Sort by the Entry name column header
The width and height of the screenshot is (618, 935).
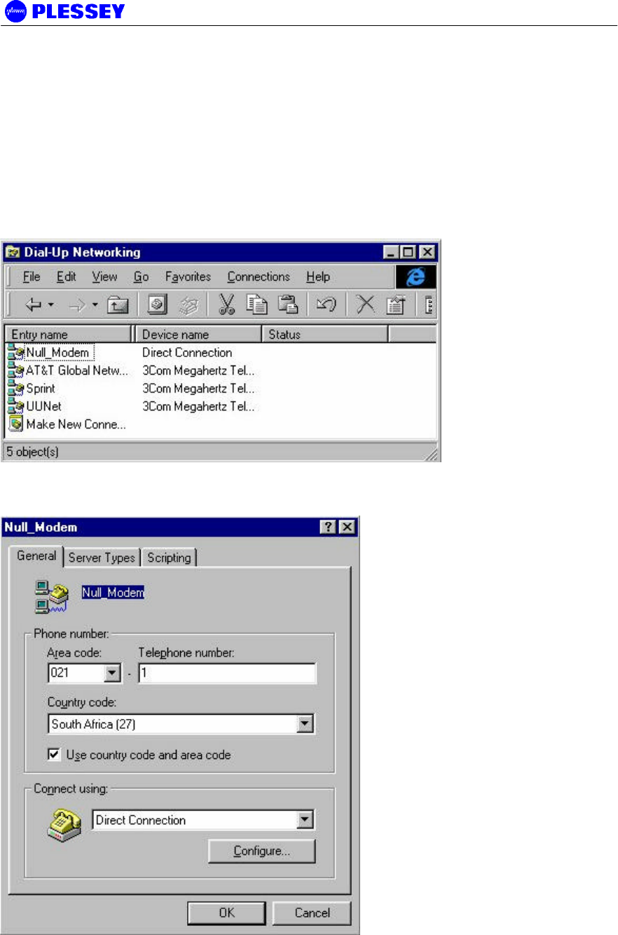[x=69, y=335]
